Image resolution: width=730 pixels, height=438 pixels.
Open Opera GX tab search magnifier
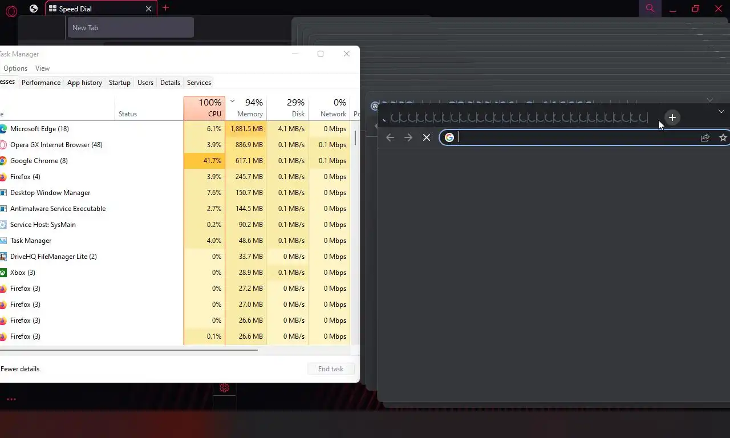coord(650,8)
